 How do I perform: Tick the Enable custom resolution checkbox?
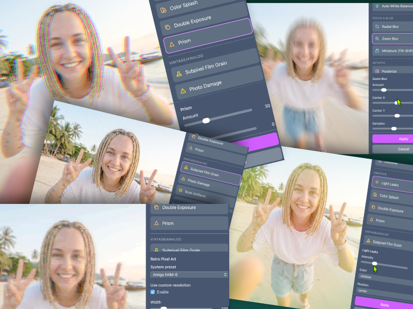tap(152, 292)
